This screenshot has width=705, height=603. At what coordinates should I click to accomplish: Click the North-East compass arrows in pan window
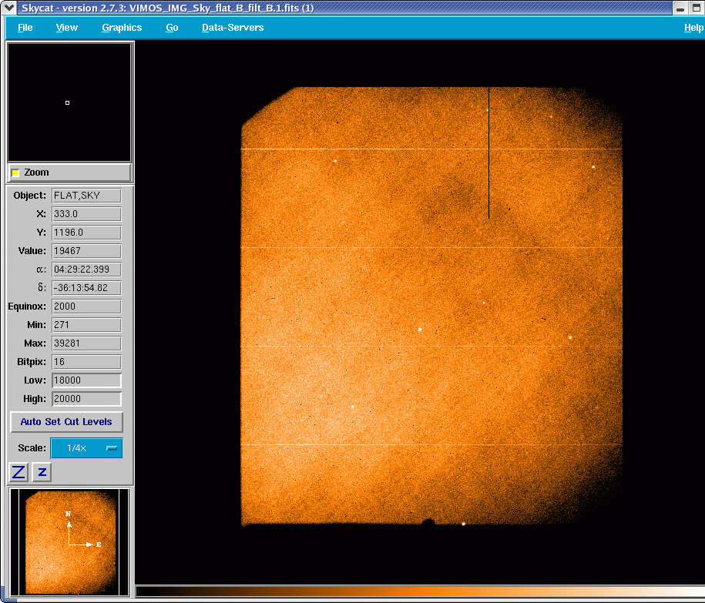tap(82, 530)
